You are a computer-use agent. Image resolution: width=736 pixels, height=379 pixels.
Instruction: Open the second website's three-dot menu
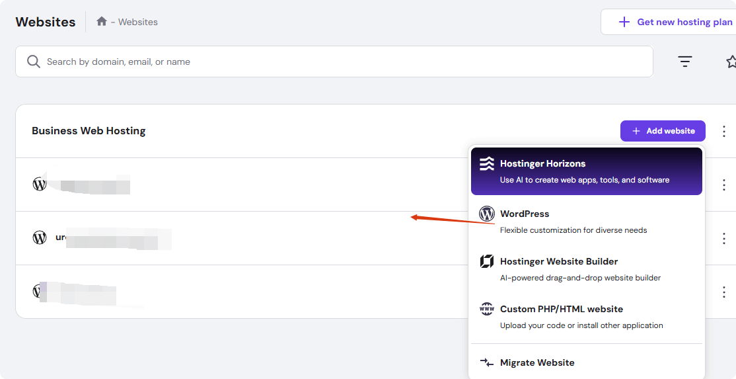point(724,238)
